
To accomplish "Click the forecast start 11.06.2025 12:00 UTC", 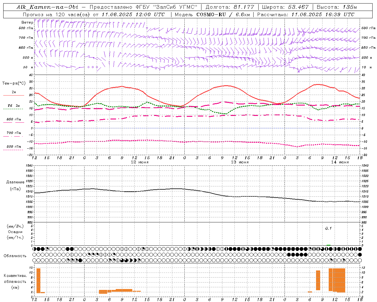I will pos(133,14).
